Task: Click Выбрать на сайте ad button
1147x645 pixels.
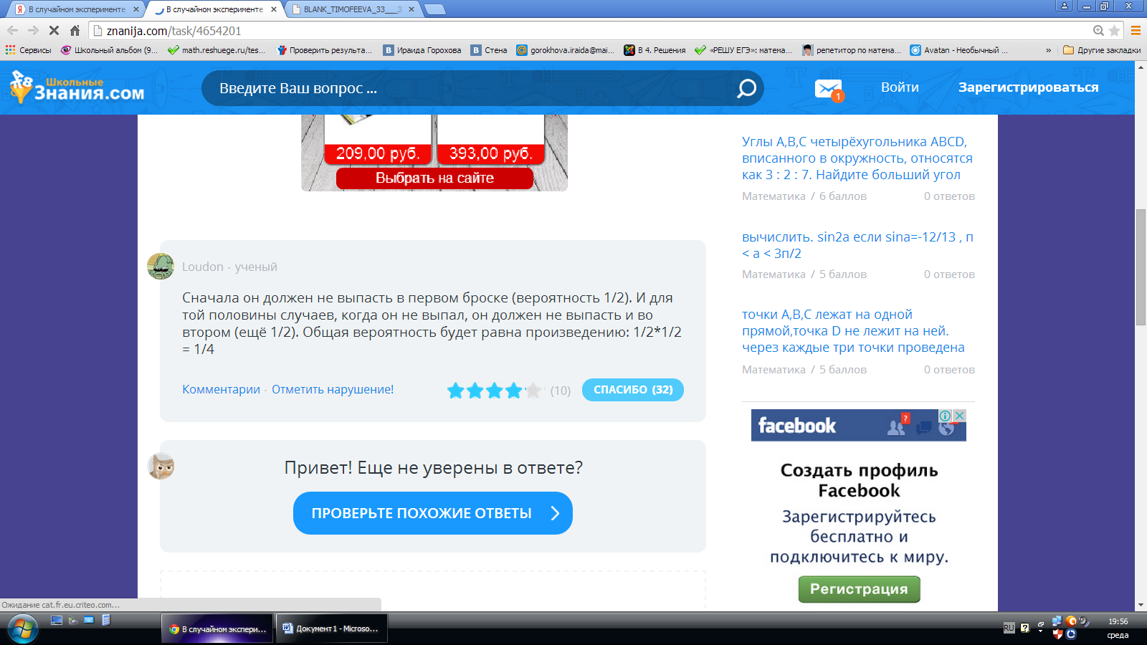Action: point(434,178)
